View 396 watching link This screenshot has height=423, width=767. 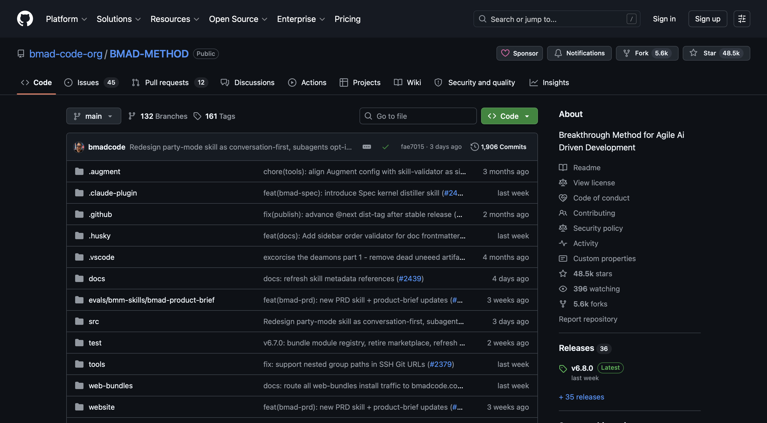[589, 289]
